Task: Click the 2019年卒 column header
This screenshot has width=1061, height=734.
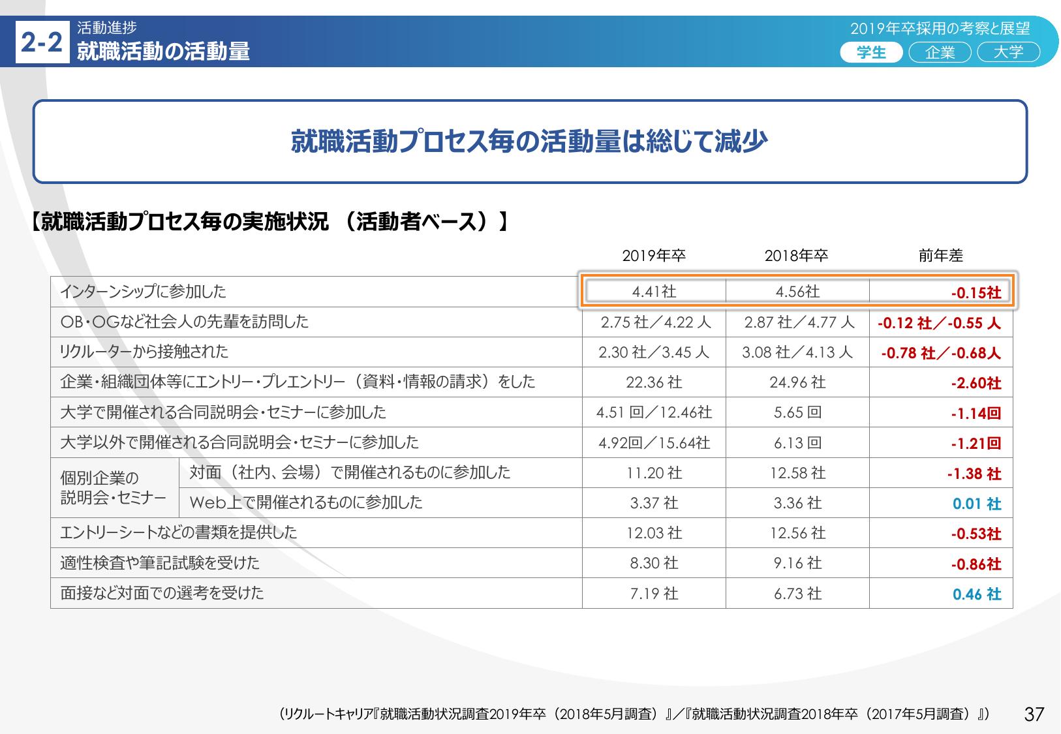Action: (654, 256)
